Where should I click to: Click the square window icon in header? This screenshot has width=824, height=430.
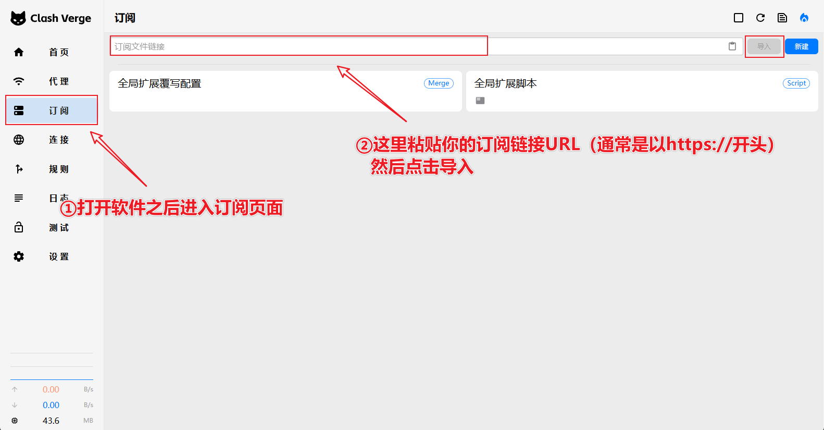tap(739, 18)
